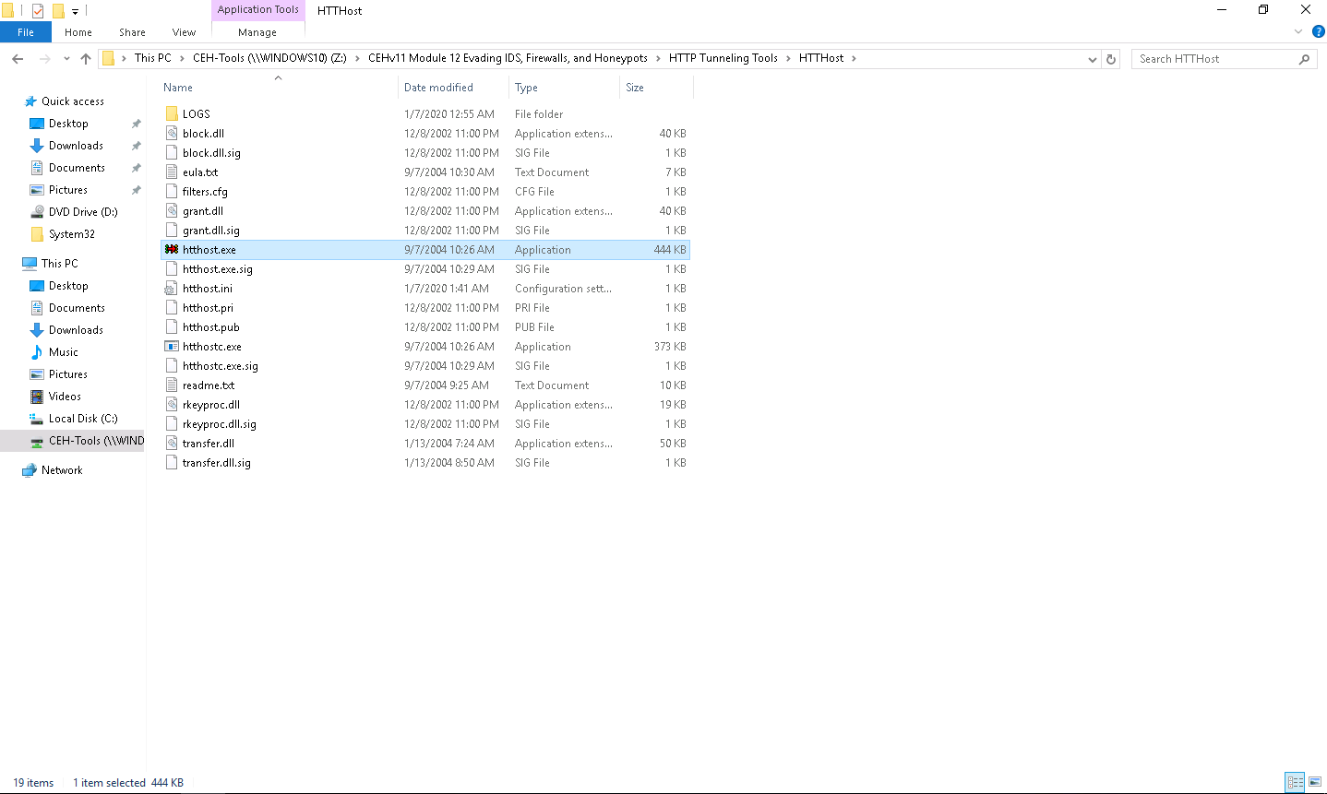Image resolution: width=1327 pixels, height=794 pixels.
Task: Click the Forward navigation arrow
Action: [x=44, y=59]
